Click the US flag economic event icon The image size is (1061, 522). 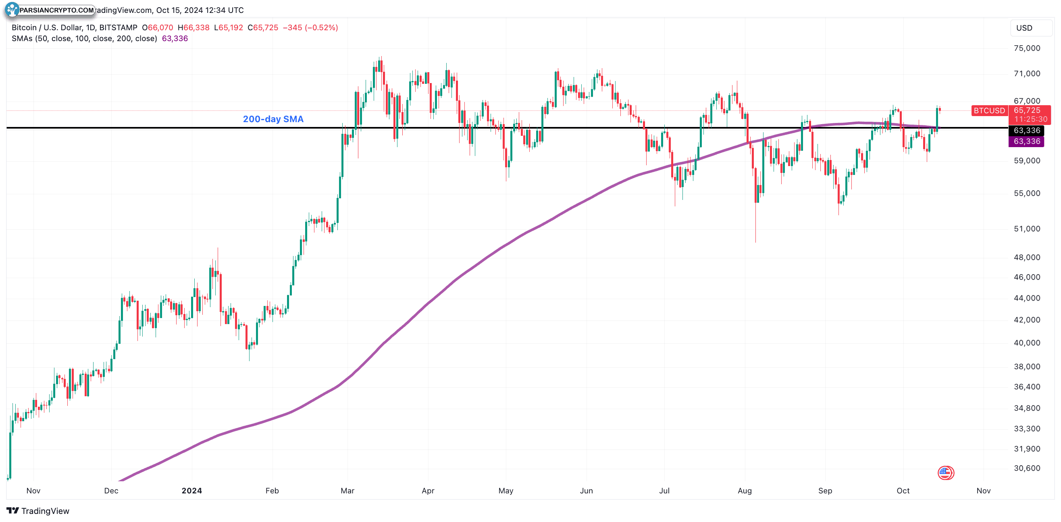point(946,472)
